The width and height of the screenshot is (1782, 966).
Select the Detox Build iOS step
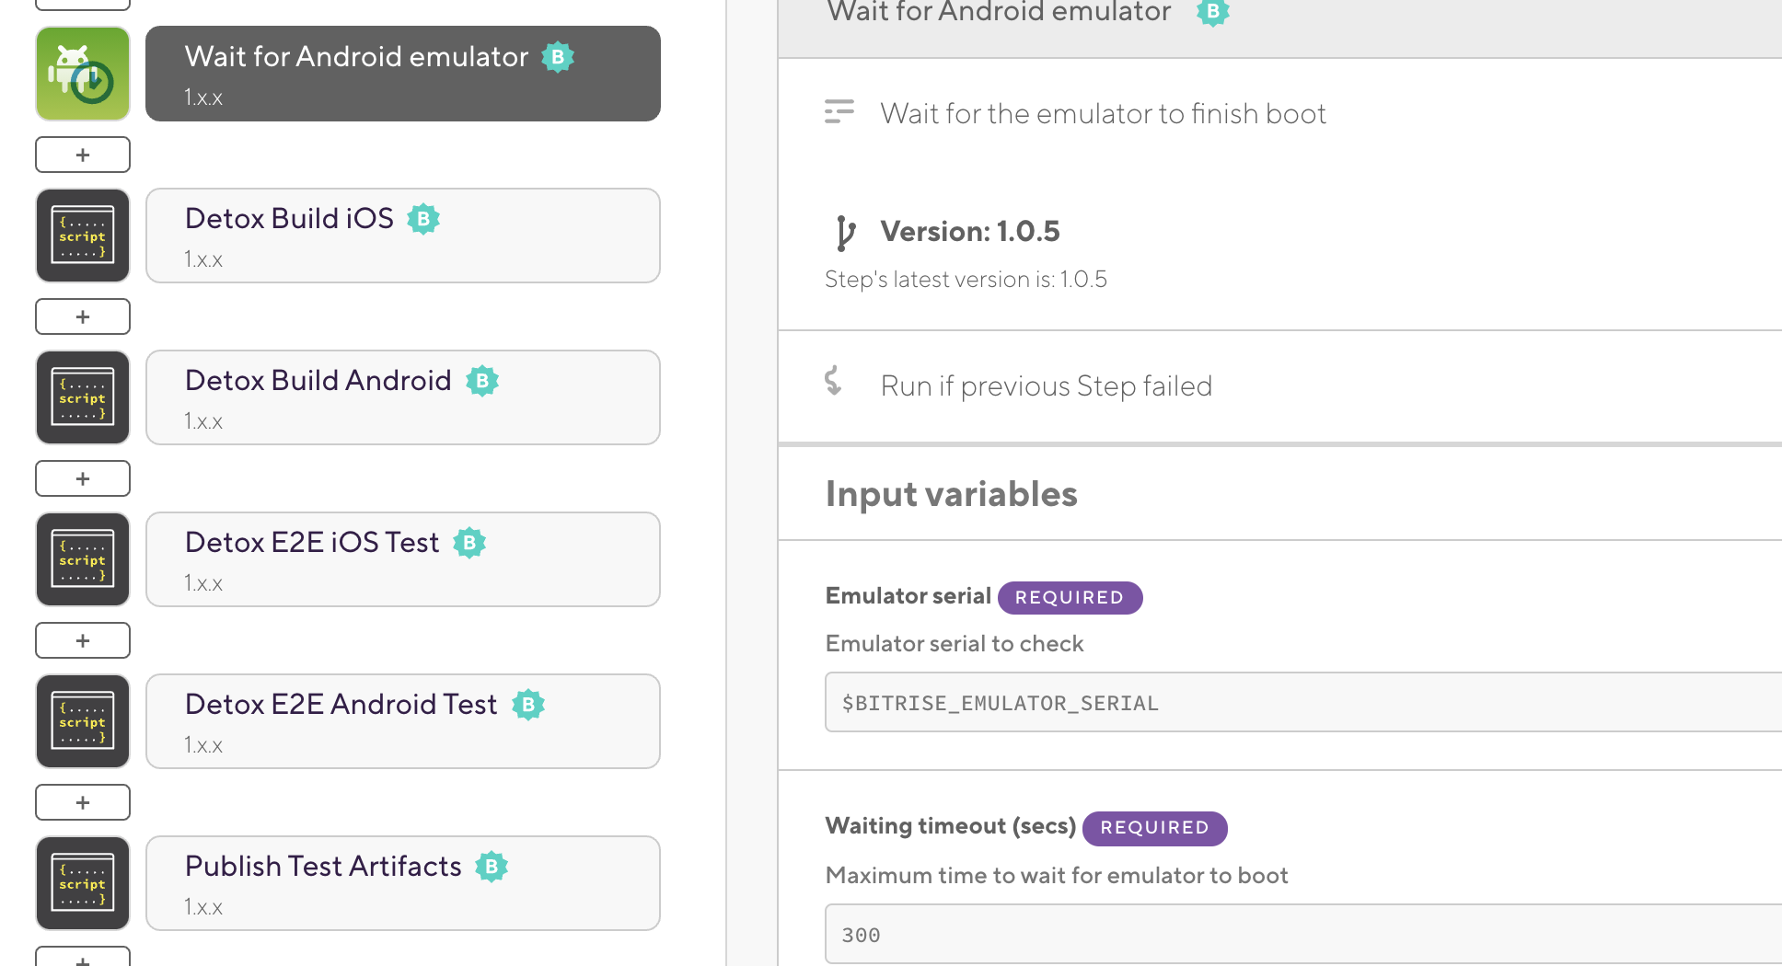coord(403,236)
